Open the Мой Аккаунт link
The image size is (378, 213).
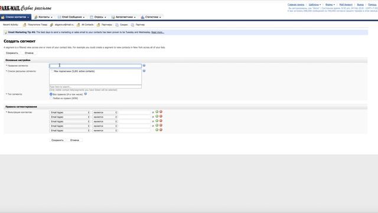(x=346, y=5)
